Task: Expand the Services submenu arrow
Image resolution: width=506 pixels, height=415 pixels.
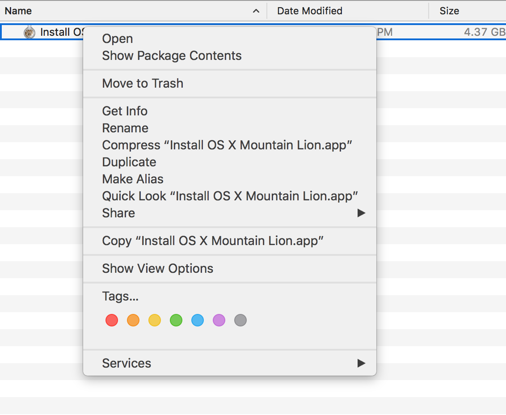Action: click(x=361, y=363)
